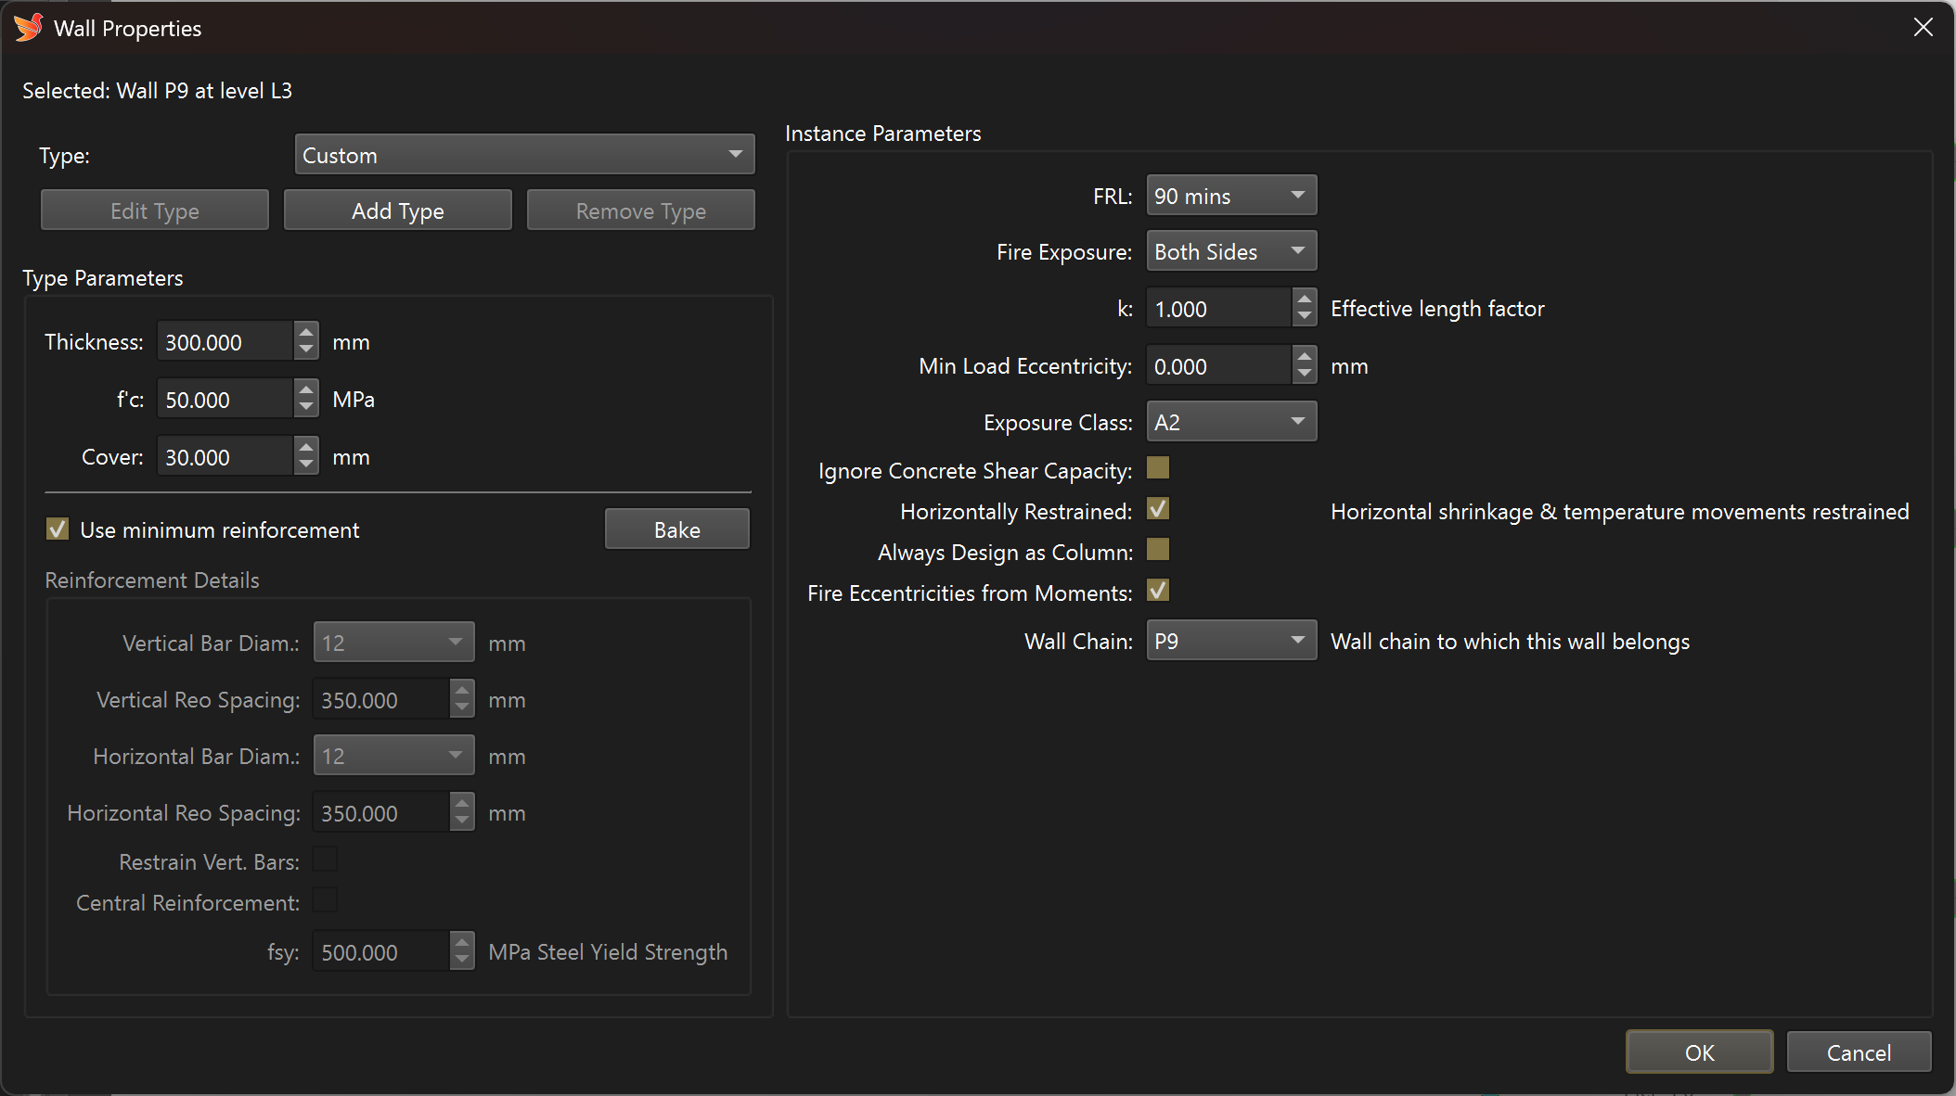Increase Thickness with the up arrow
The width and height of the screenshot is (1956, 1096).
tap(306, 332)
